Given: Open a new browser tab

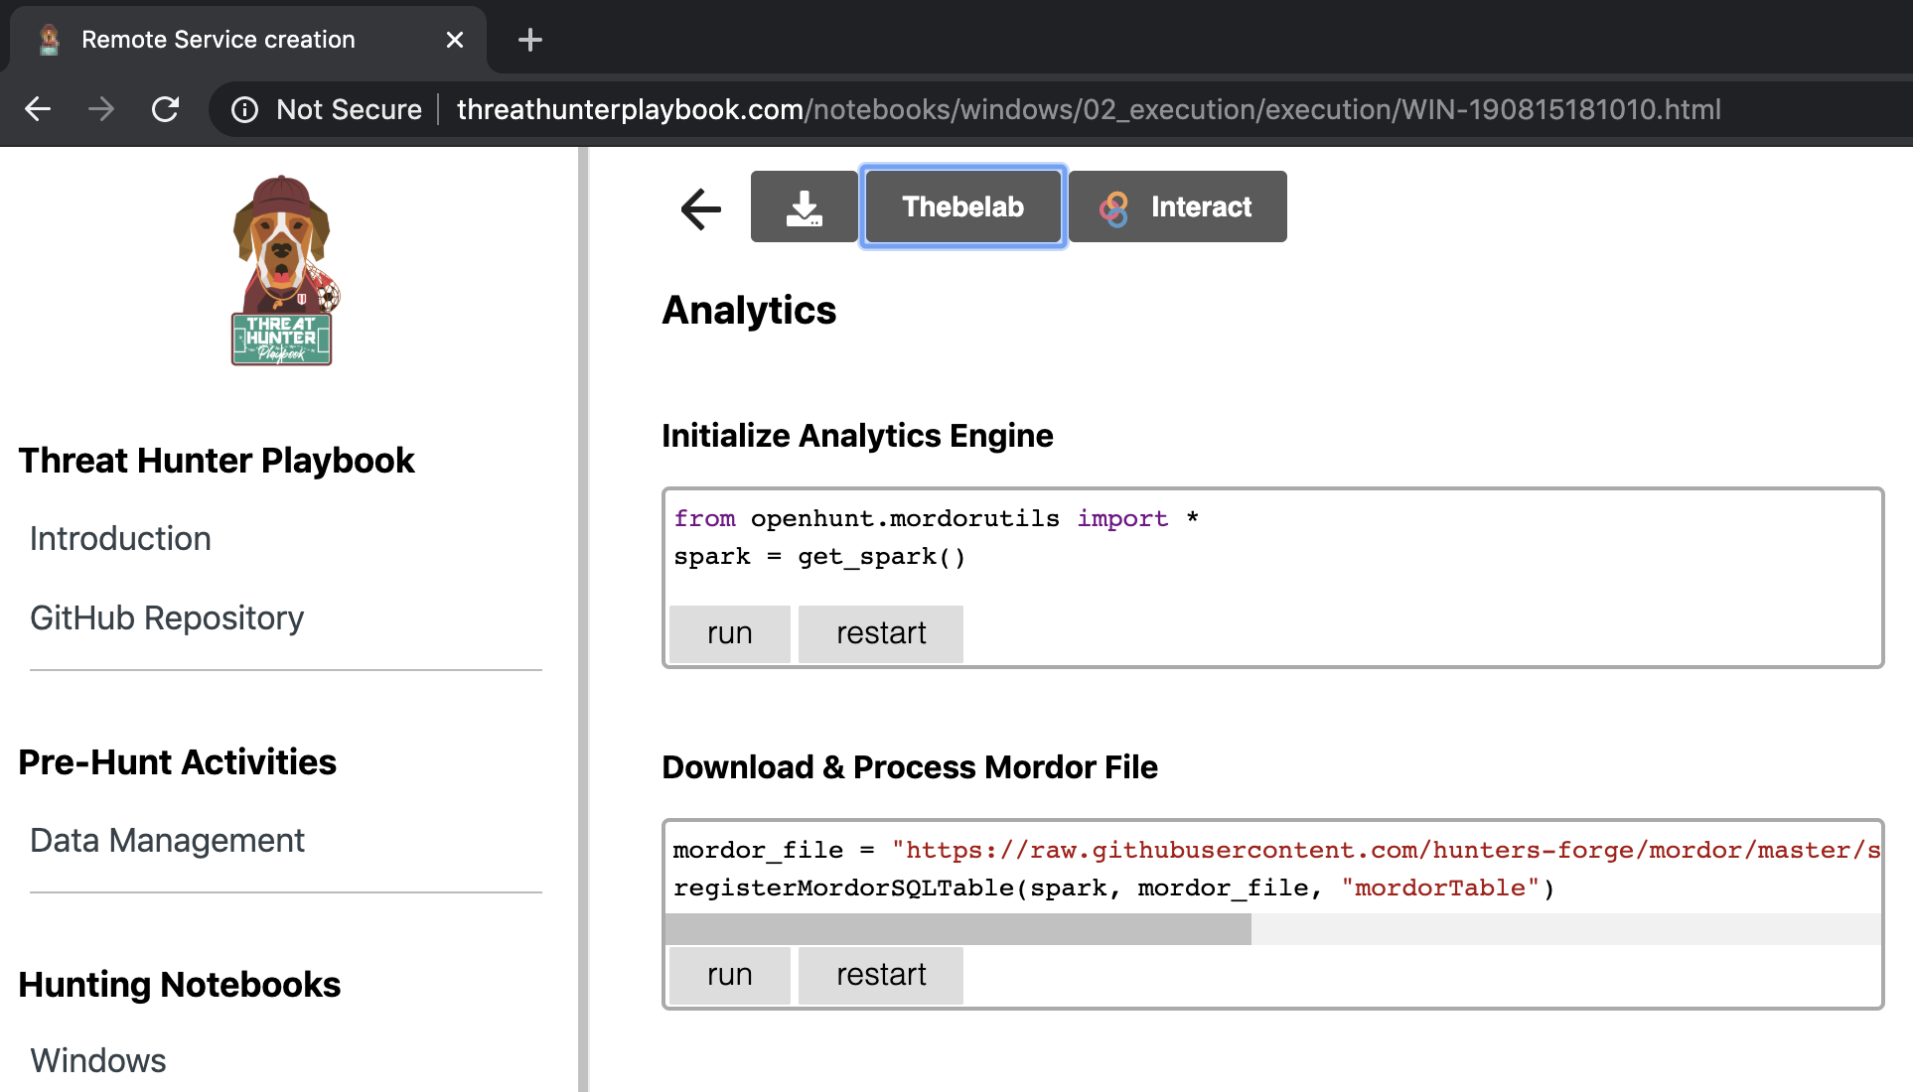Looking at the screenshot, I should (530, 40).
